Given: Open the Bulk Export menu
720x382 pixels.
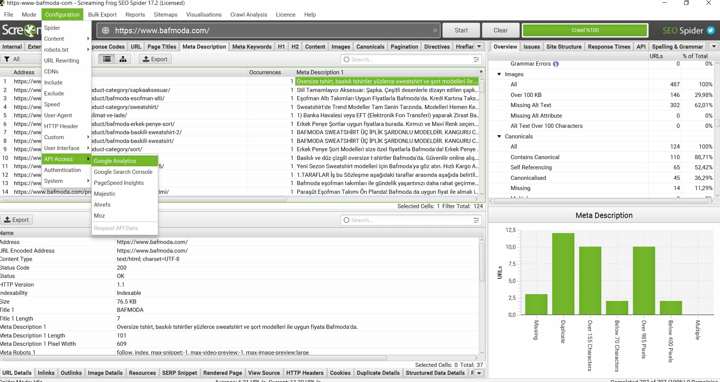Looking at the screenshot, I should click(102, 15).
